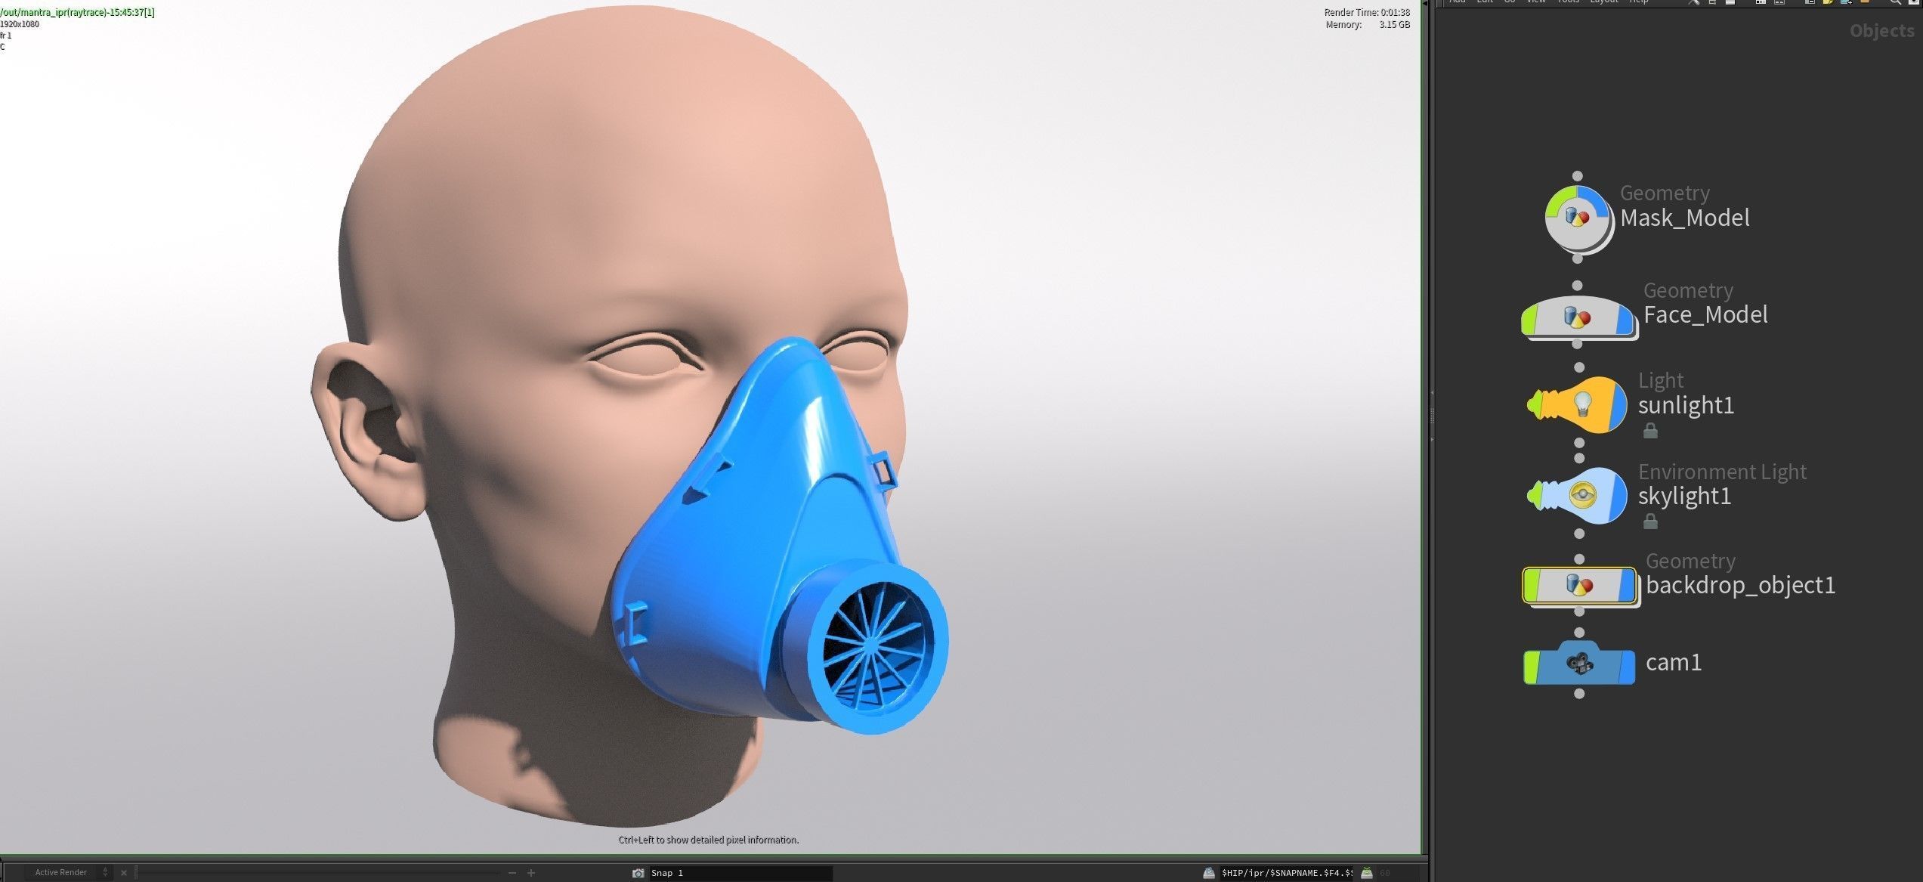1923x882 pixels.
Task: Click the lock icon under skylight1
Action: coord(1650,521)
